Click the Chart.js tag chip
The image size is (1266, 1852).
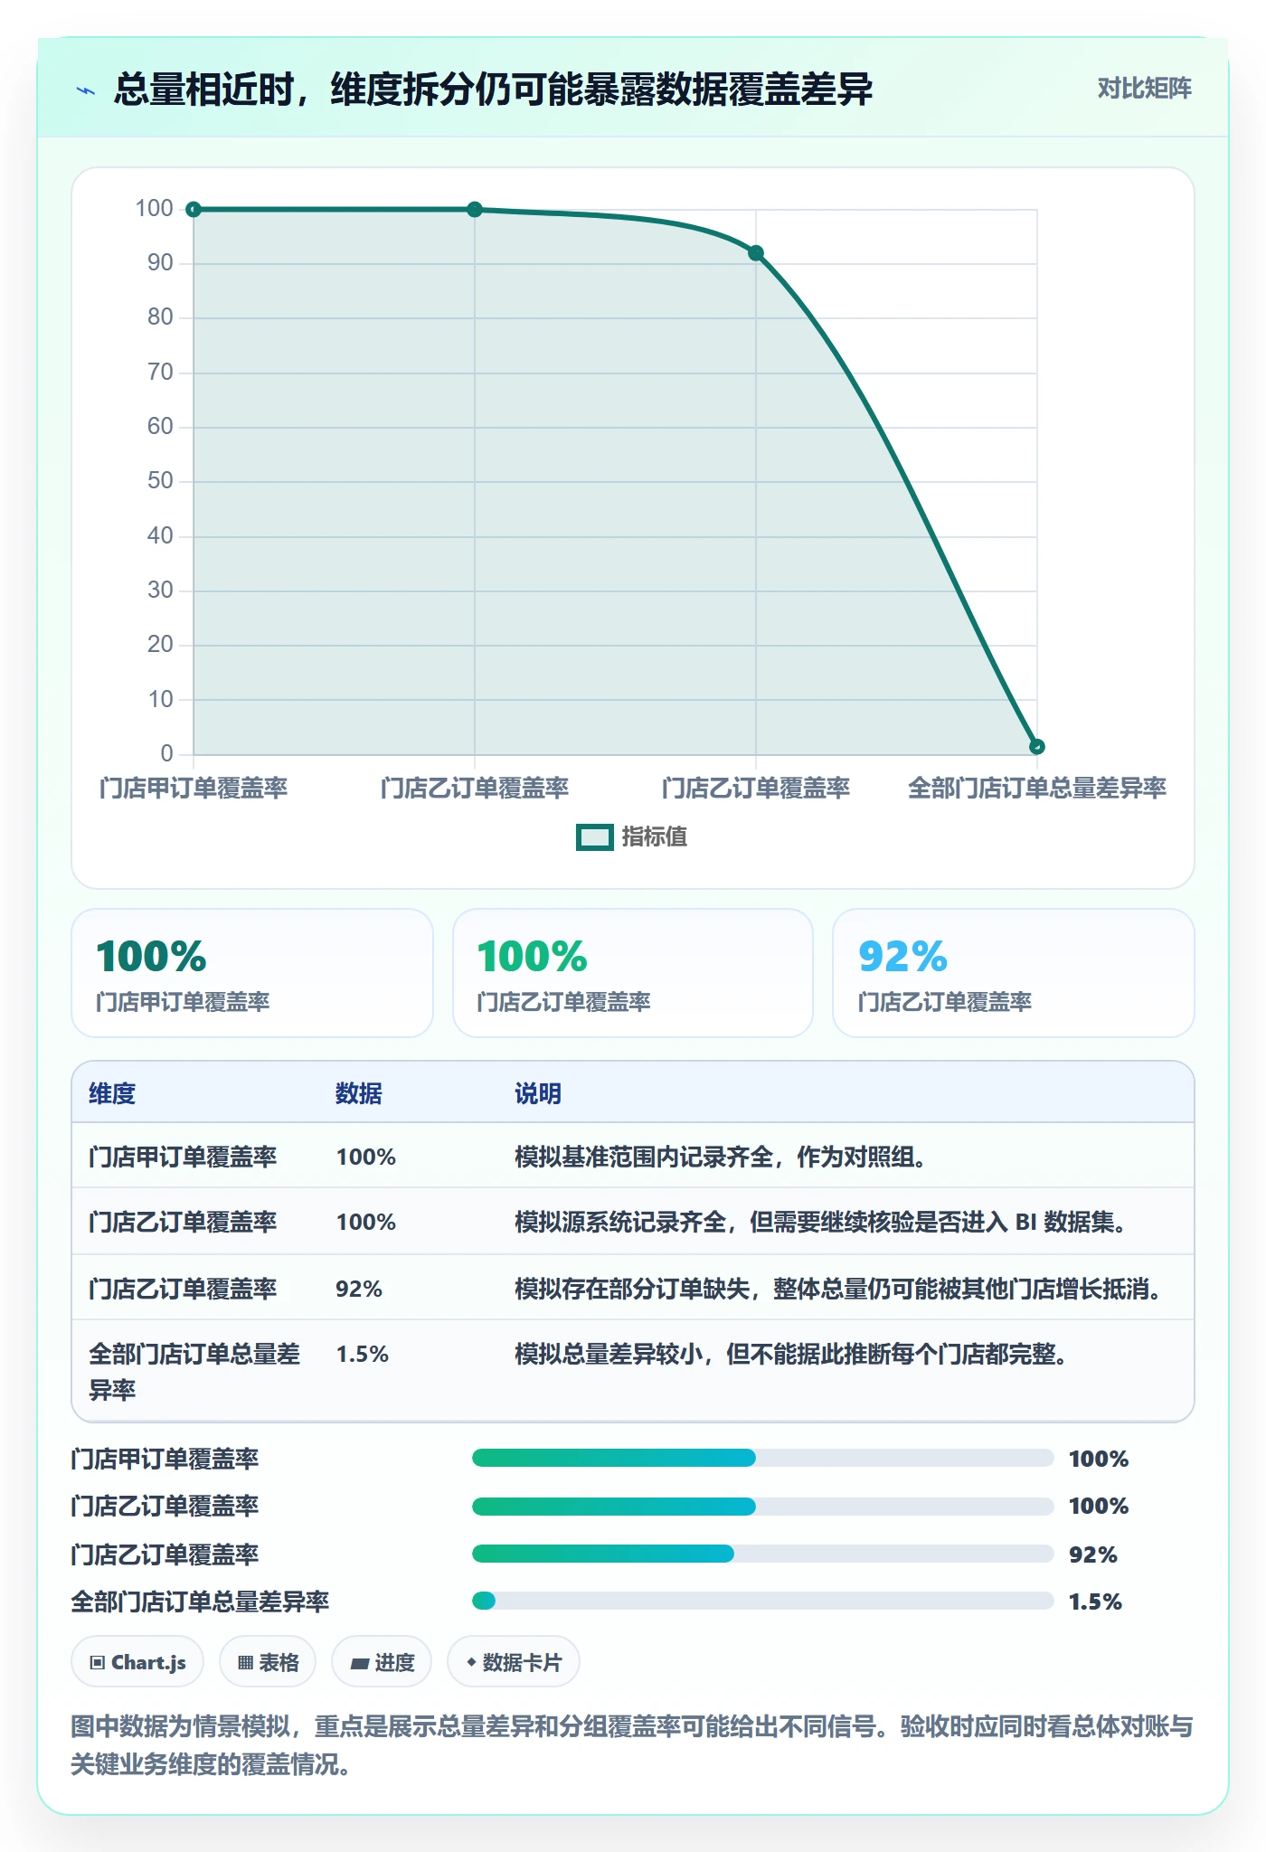(x=137, y=1662)
